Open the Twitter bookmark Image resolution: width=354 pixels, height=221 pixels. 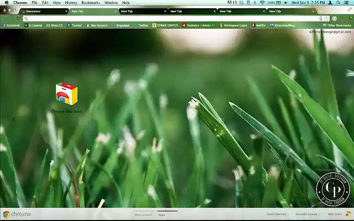click(141, 25)
